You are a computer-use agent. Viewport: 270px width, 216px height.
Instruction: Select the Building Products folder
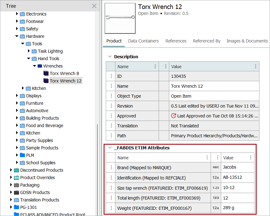[x=42, y=118]
